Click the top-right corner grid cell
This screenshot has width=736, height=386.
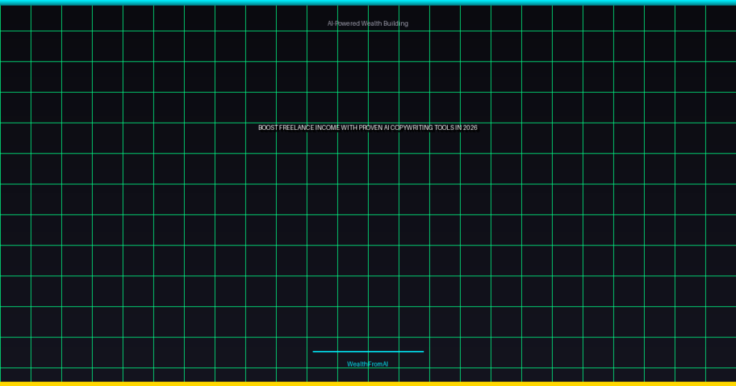[x=721, y=18]
